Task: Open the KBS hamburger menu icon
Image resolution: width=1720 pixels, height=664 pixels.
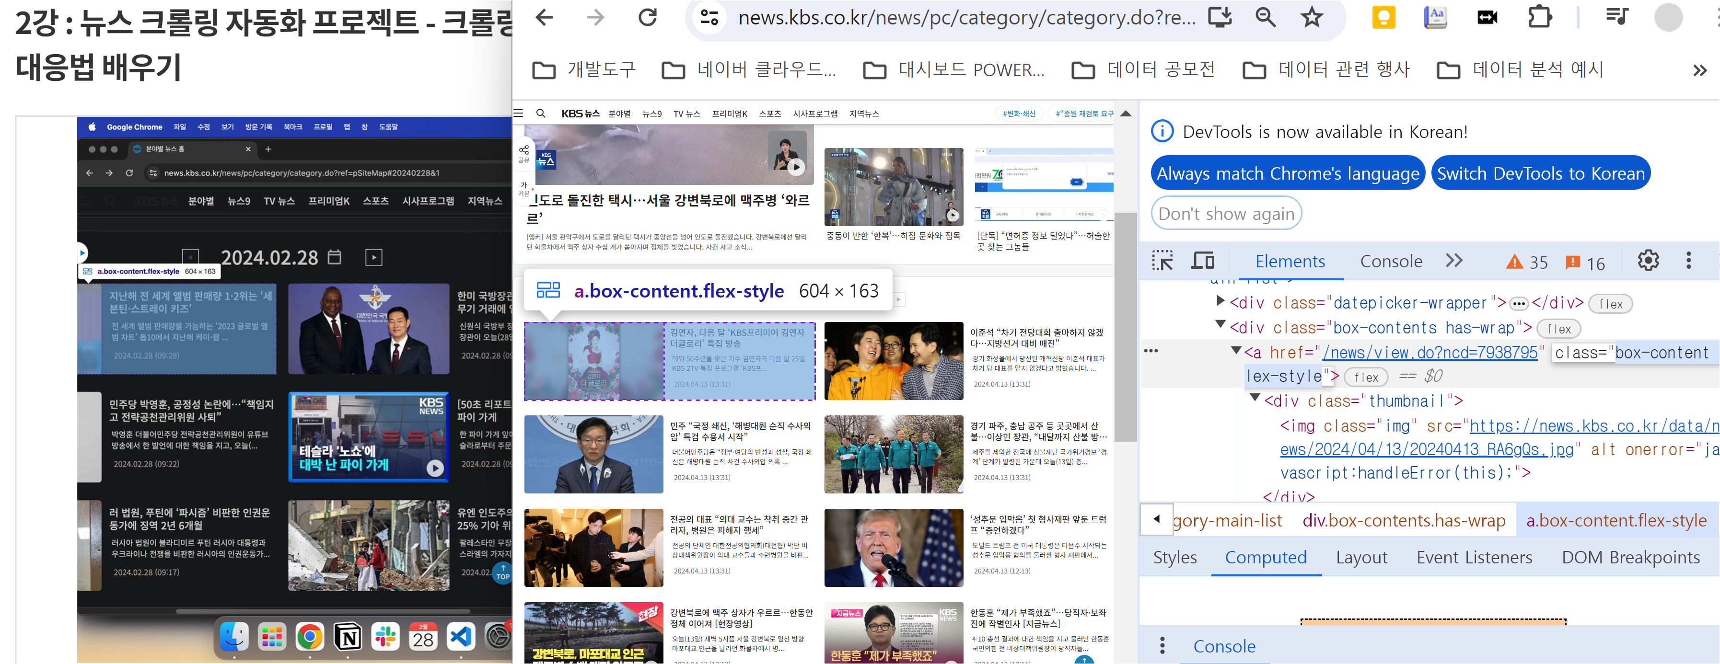Action: pyautogui.click(x=519, y=114)
